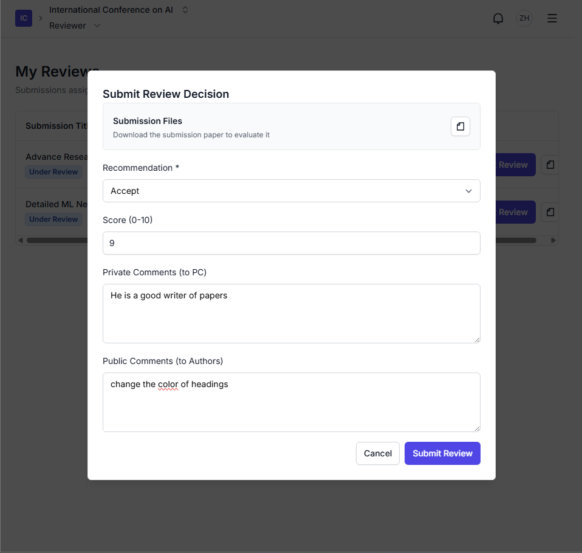Click file icon in Advance Research row
This screenshot has height=553, width=582.
[549, 165]
